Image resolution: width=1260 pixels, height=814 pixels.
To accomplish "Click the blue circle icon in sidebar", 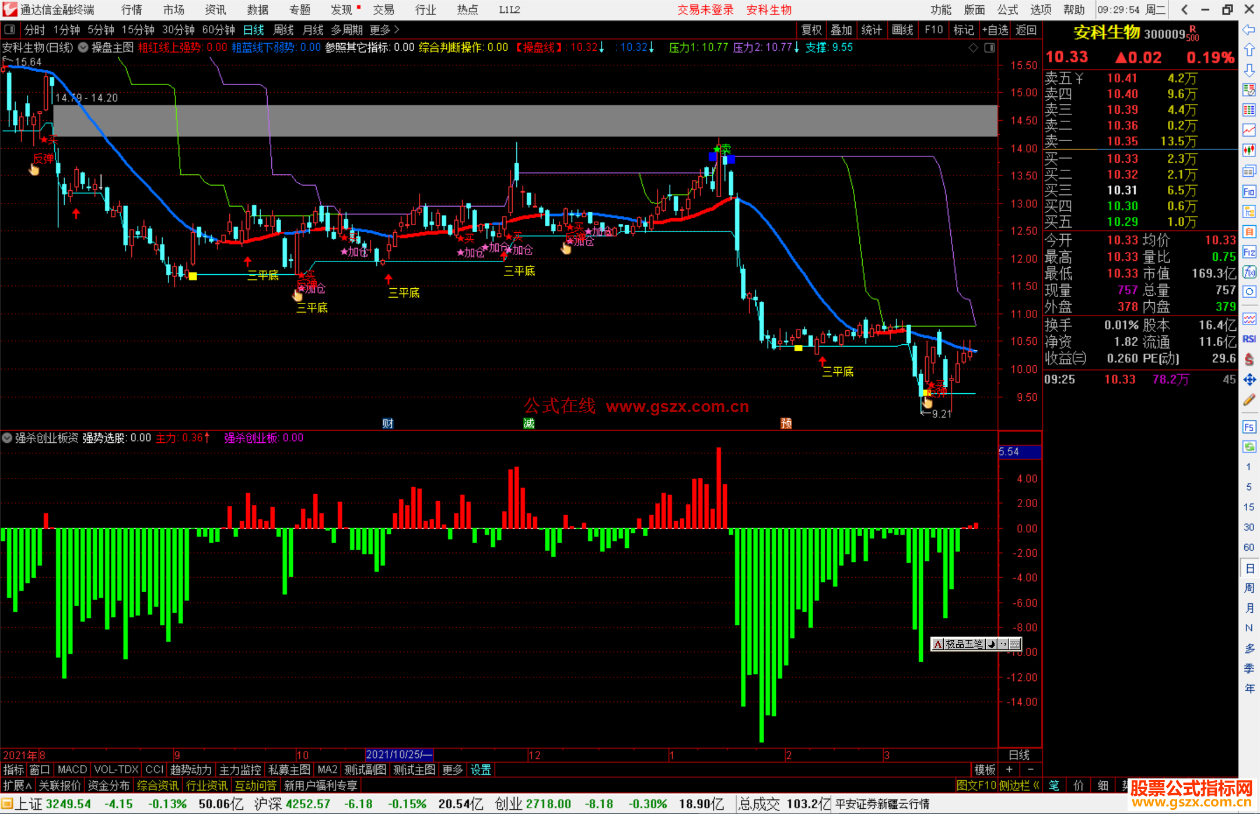I will point(1249,292).
